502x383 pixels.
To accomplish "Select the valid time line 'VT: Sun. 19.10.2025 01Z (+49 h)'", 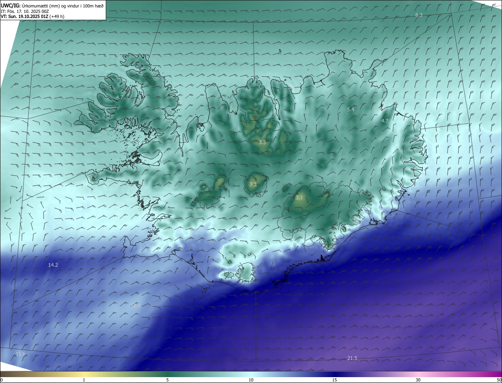I will coord(33,16).
